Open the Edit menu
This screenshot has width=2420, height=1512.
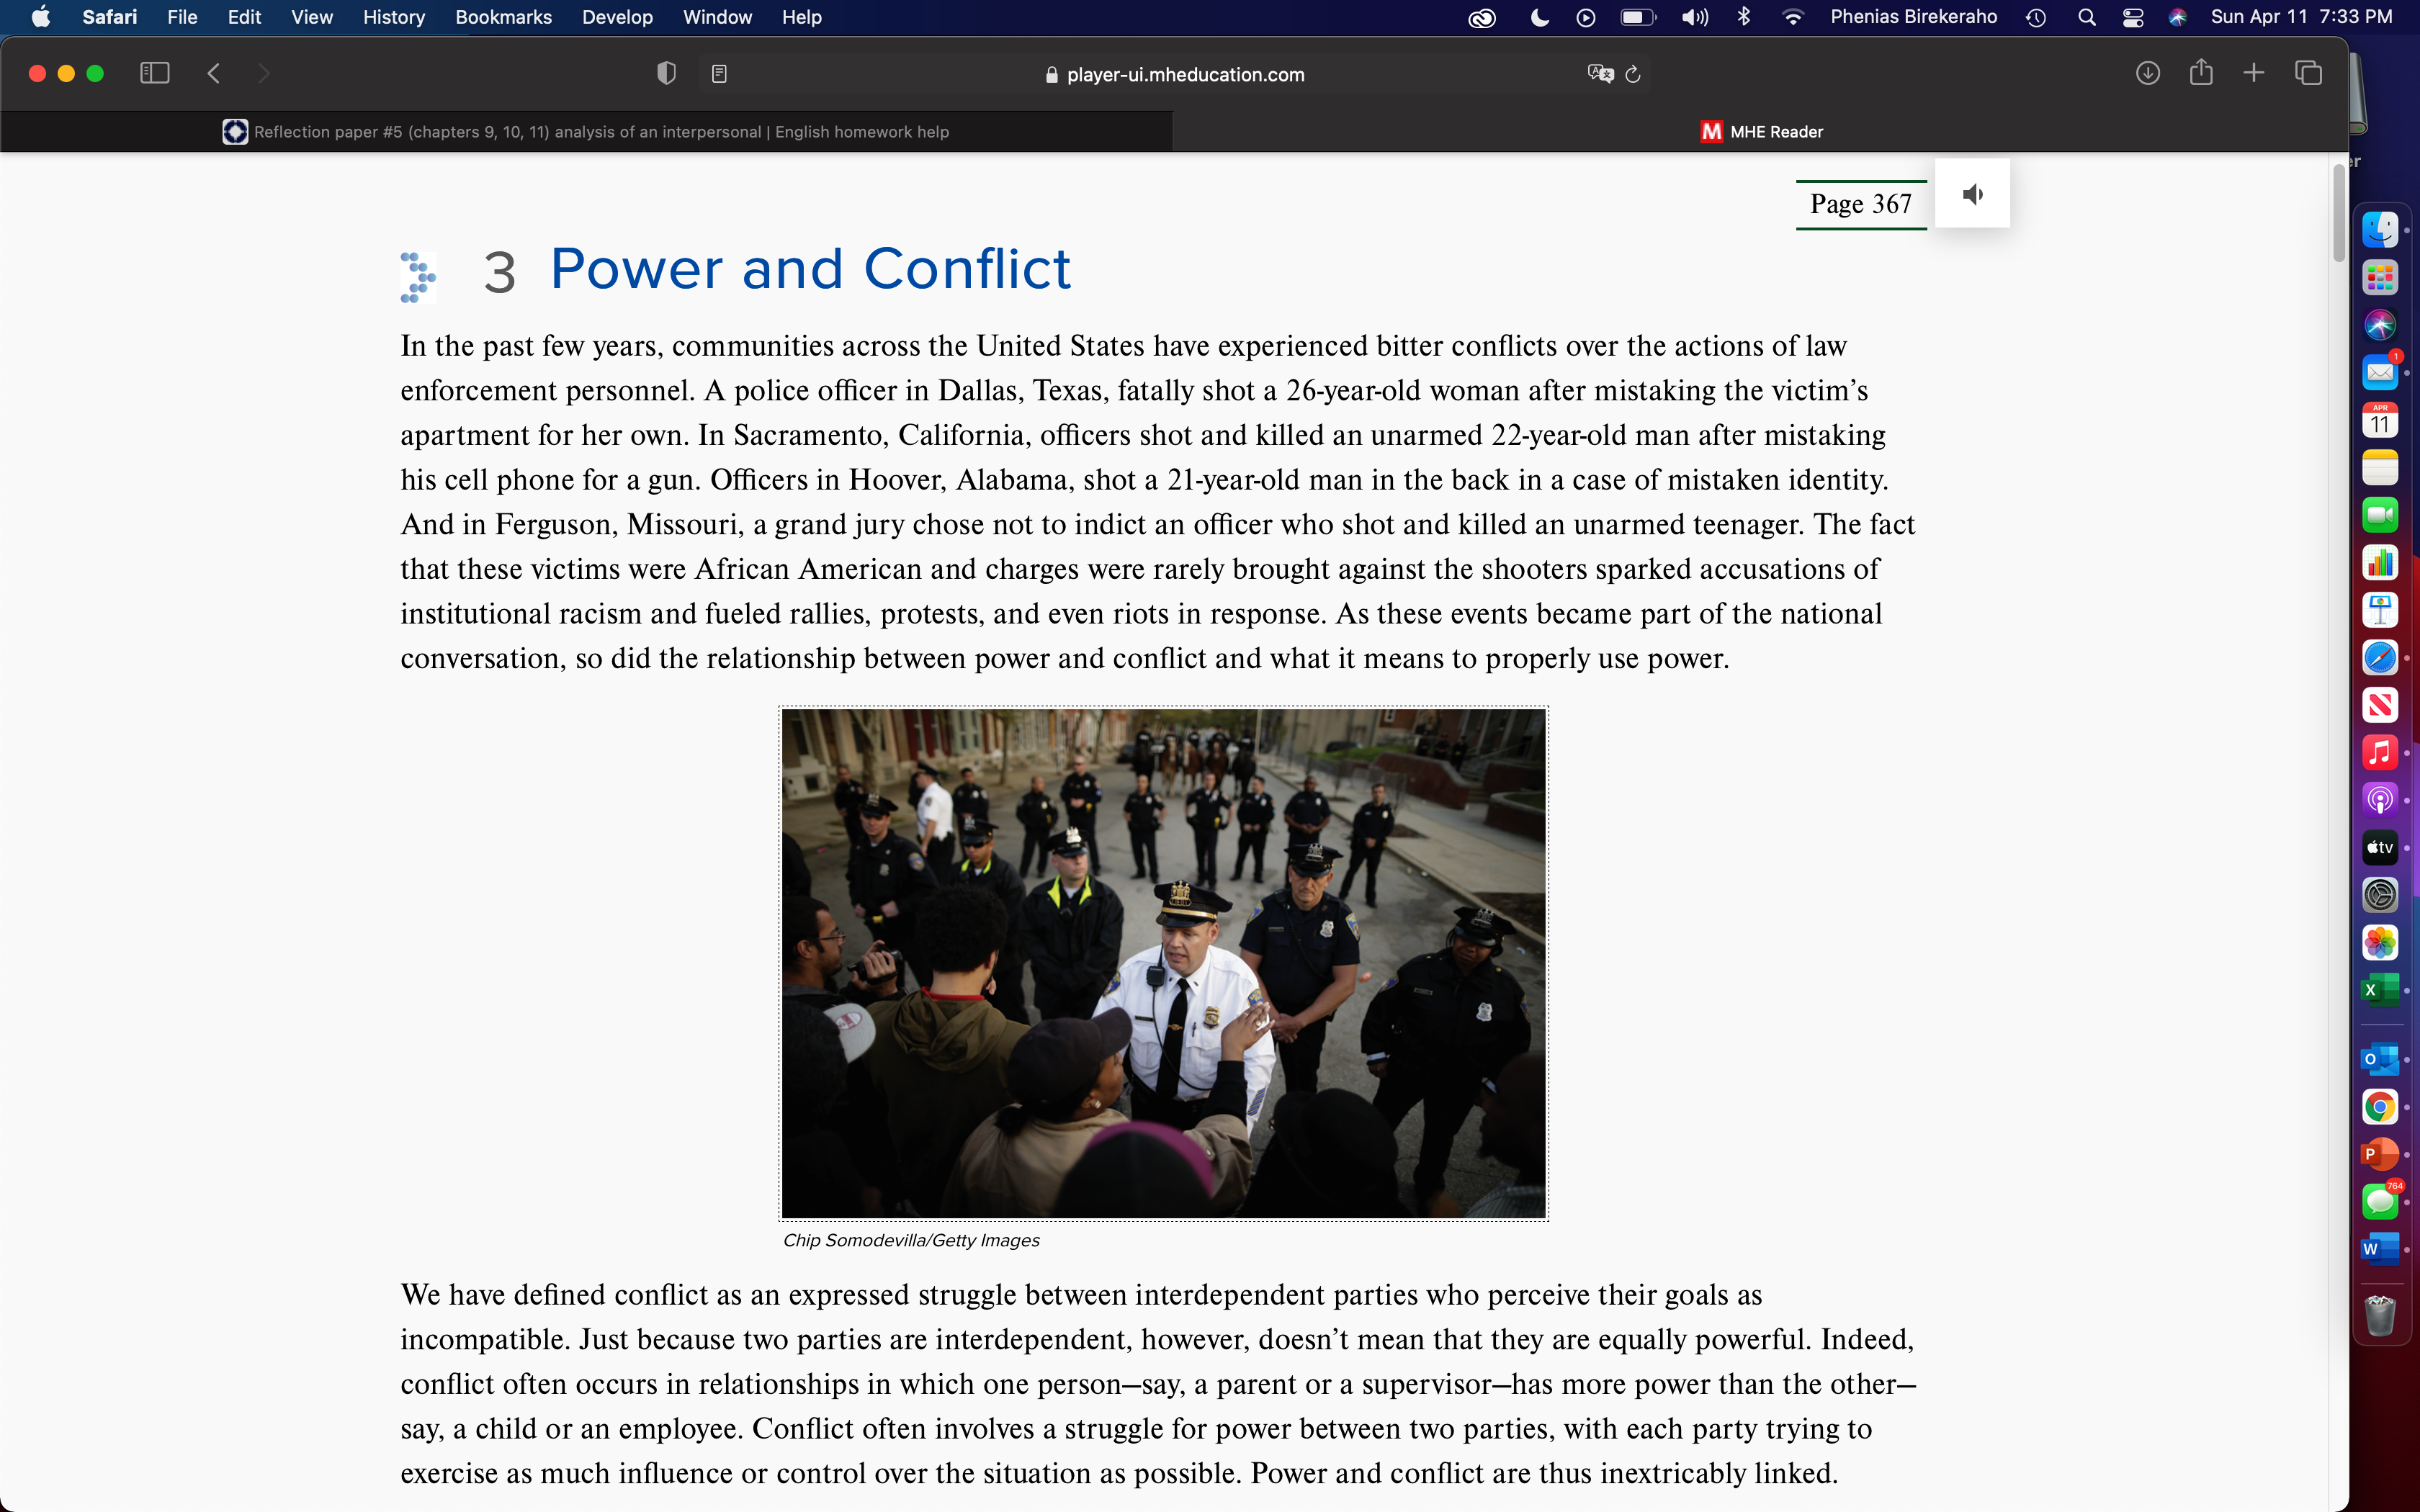244,17
